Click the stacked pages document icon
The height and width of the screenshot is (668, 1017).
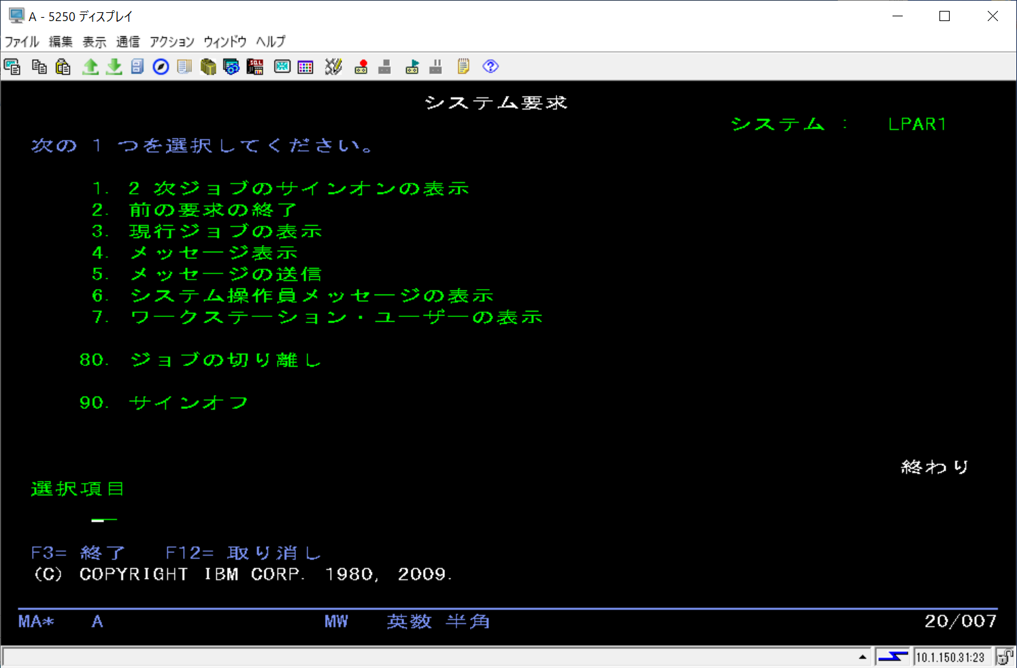[184, 67]
